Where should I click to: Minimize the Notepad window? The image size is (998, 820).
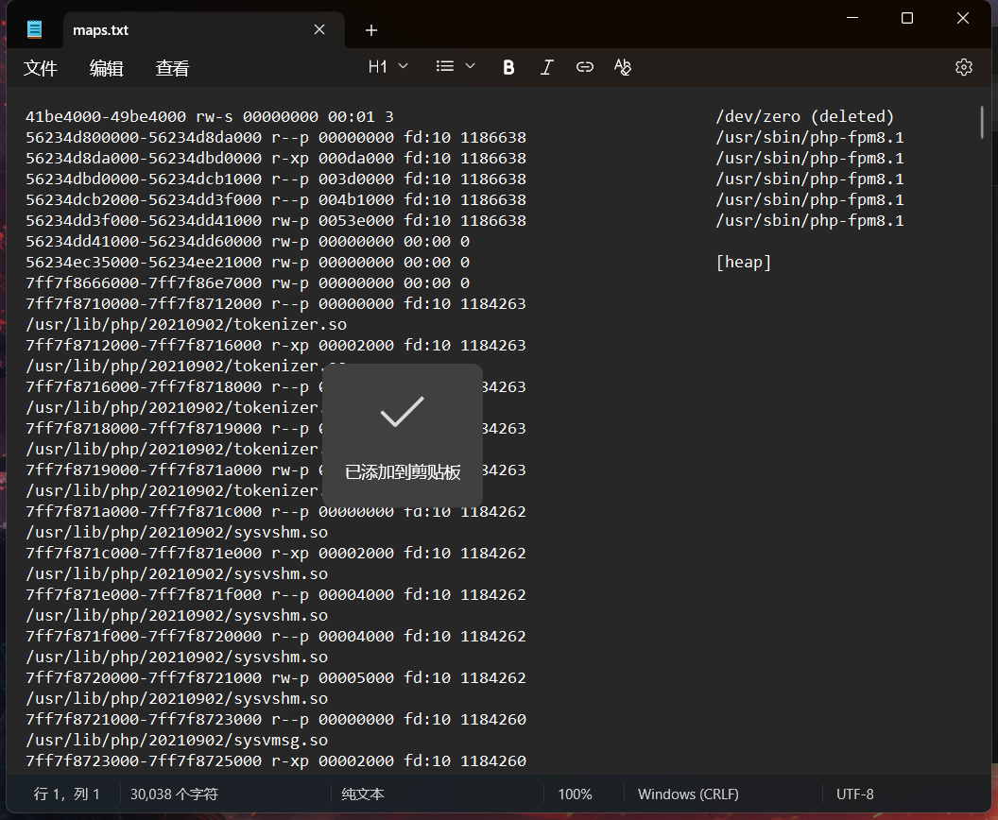point(852,19)
